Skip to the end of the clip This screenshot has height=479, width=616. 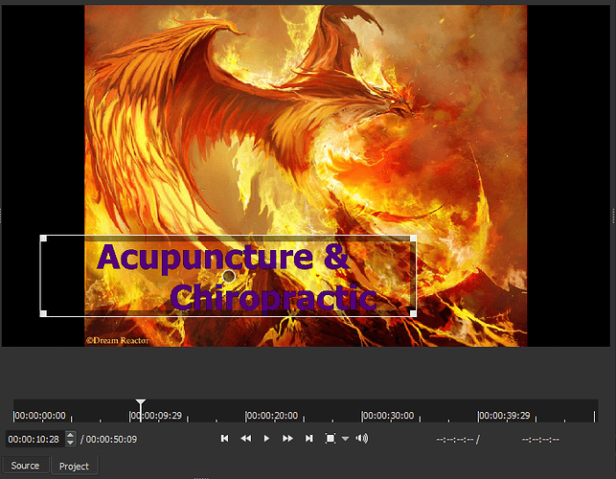coord(309,438)
